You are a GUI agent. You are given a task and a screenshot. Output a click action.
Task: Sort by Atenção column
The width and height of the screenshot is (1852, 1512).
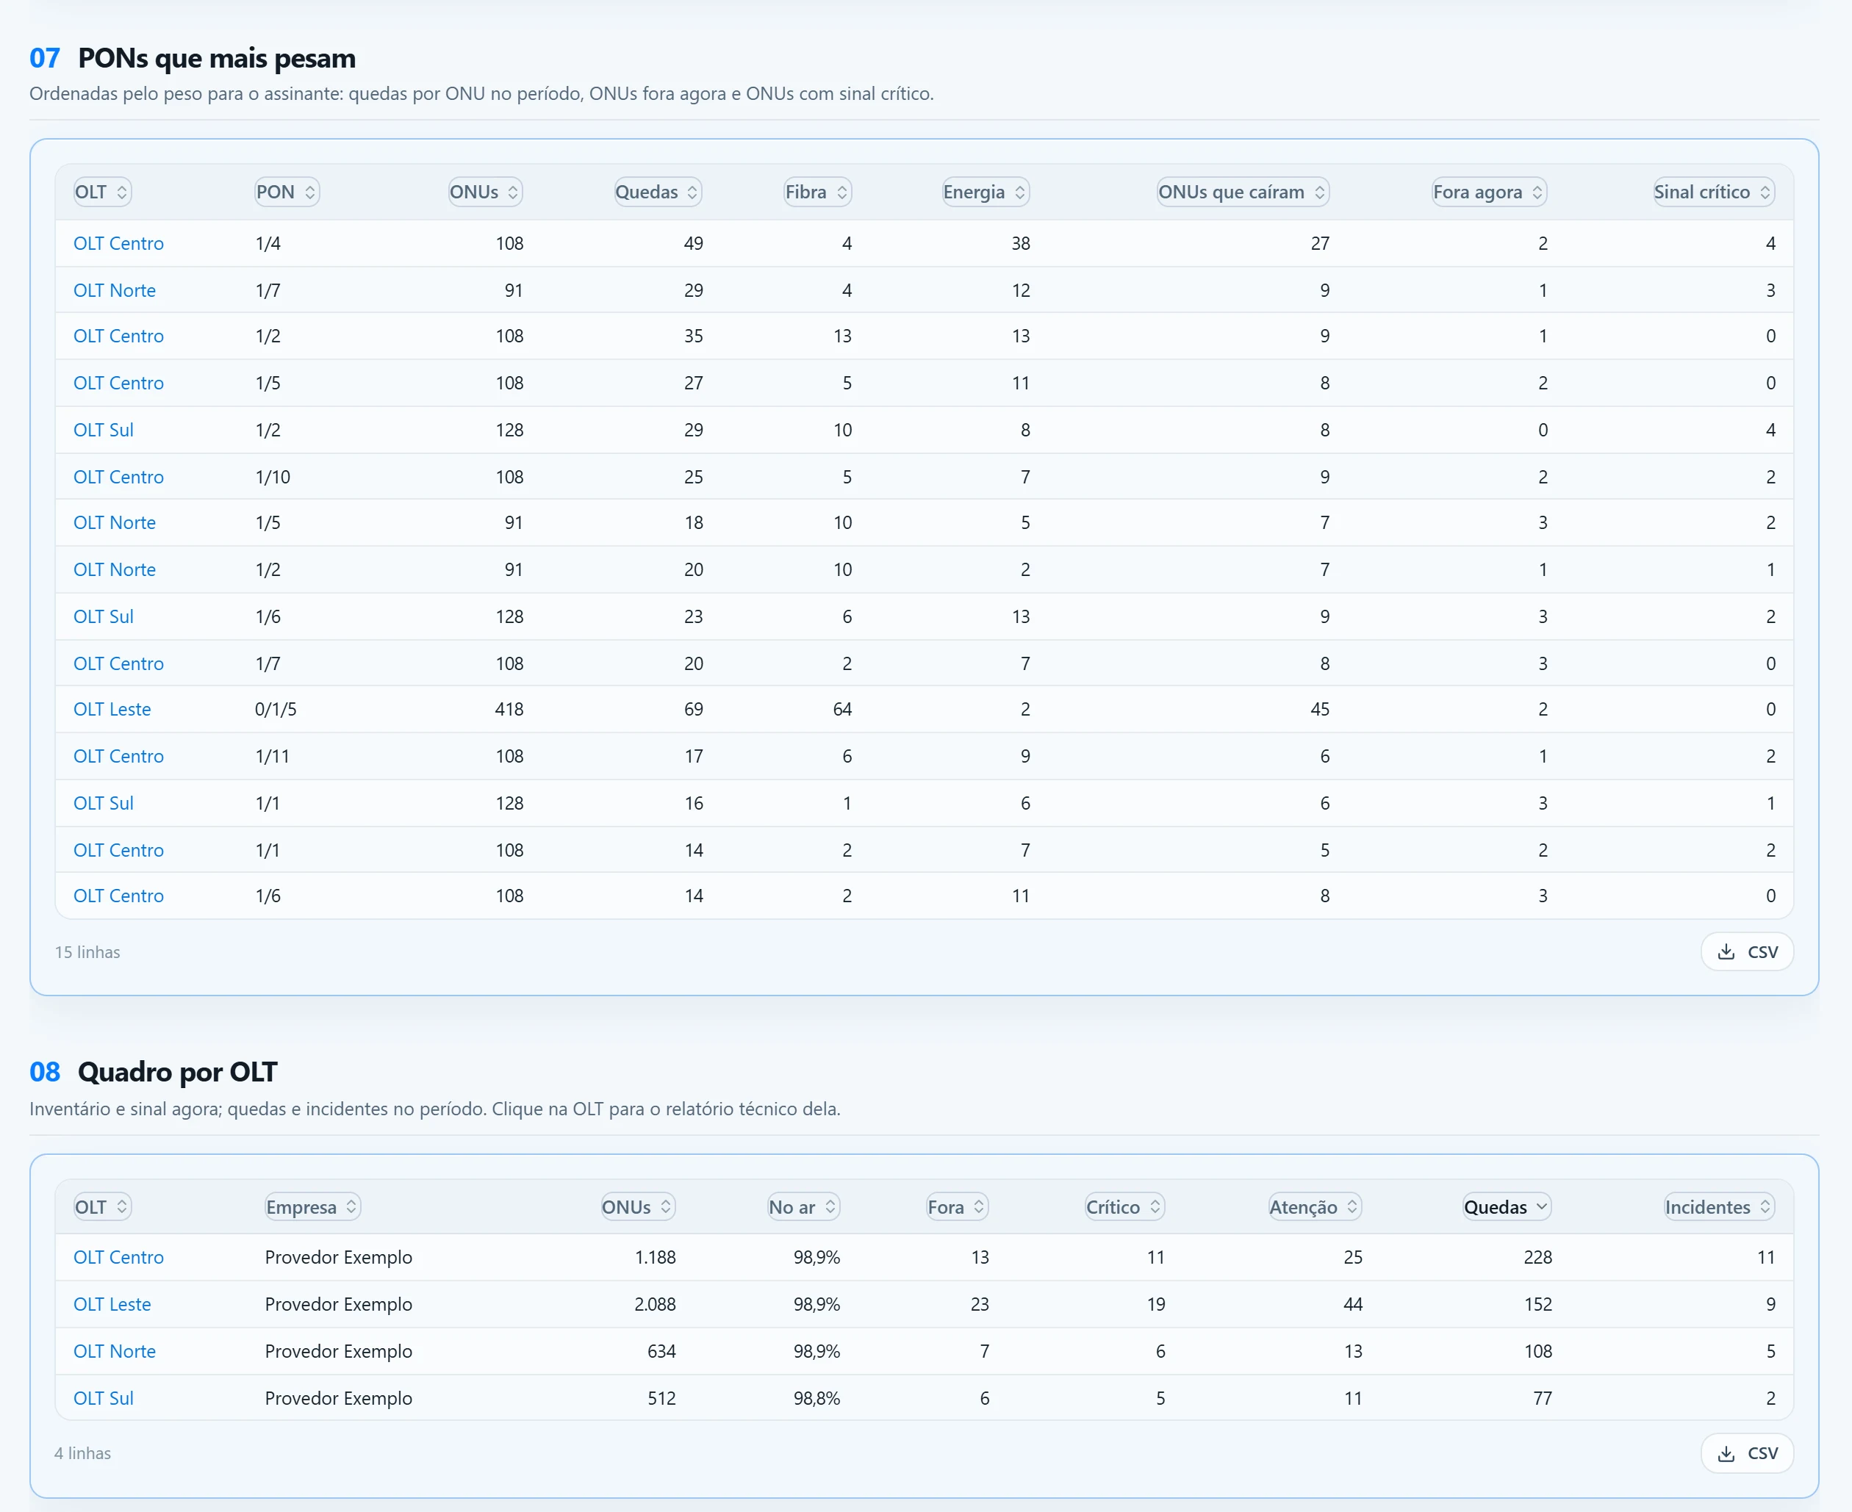[1315, 1207]
